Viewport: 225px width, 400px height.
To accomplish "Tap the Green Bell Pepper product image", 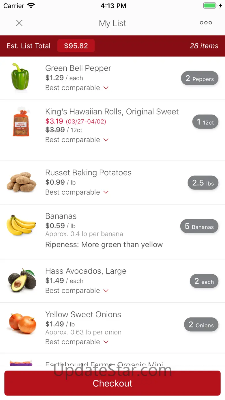I will tap(20, 77).
